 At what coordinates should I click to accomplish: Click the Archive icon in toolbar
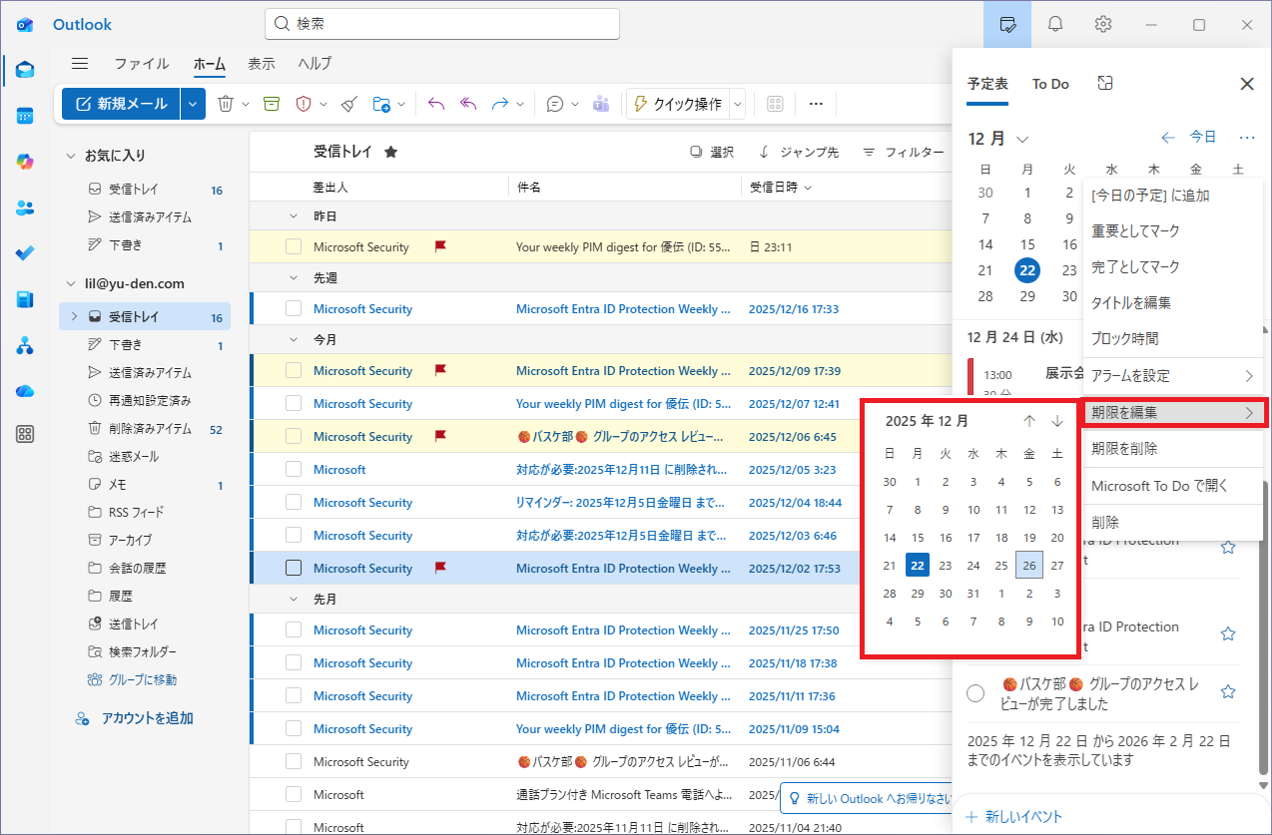pyautogui.click(x=272, y=104)
